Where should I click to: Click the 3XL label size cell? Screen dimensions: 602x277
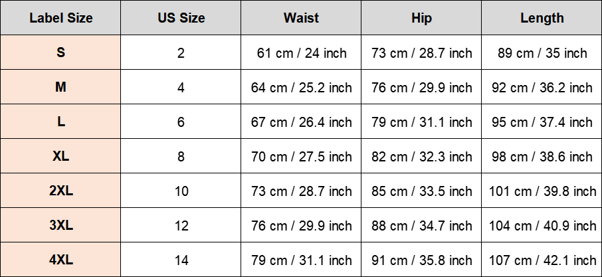coord(60,225)
